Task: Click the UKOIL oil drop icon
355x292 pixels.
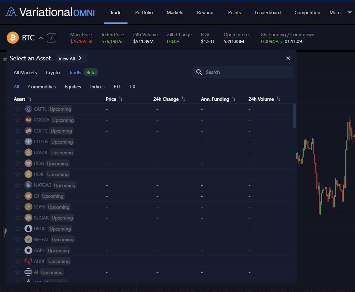Action: [28, 229]
